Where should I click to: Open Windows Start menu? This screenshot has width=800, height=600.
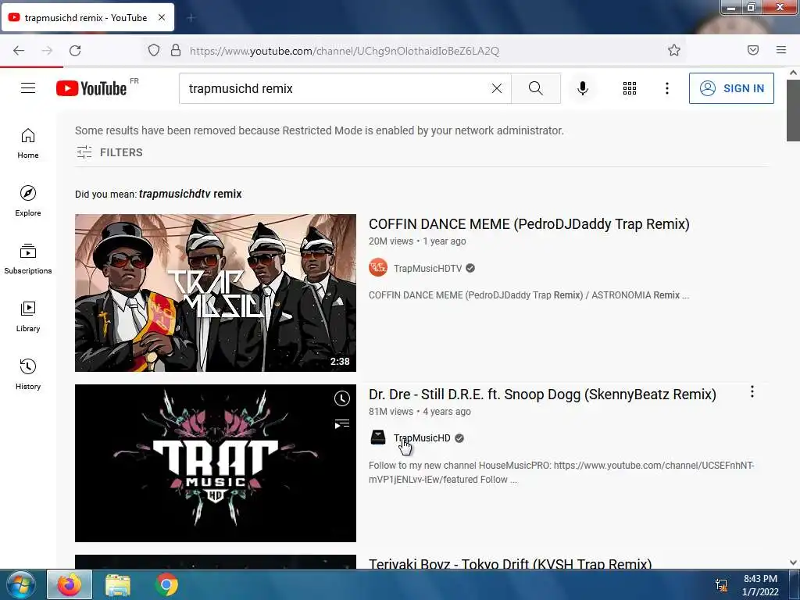pyautogui.click(x=21, y=584)
